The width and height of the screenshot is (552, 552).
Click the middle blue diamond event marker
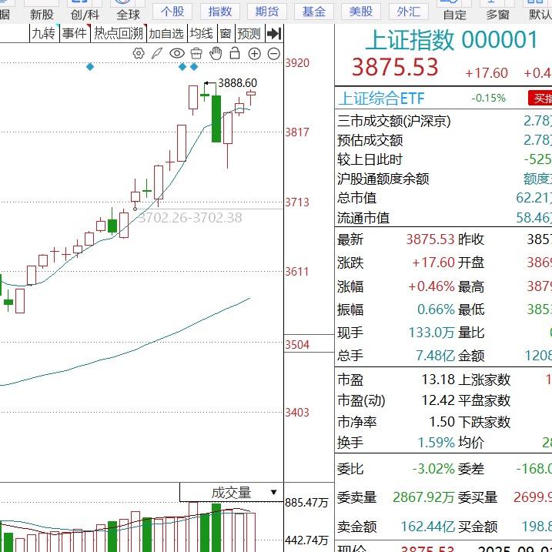[x=182, y=66]
